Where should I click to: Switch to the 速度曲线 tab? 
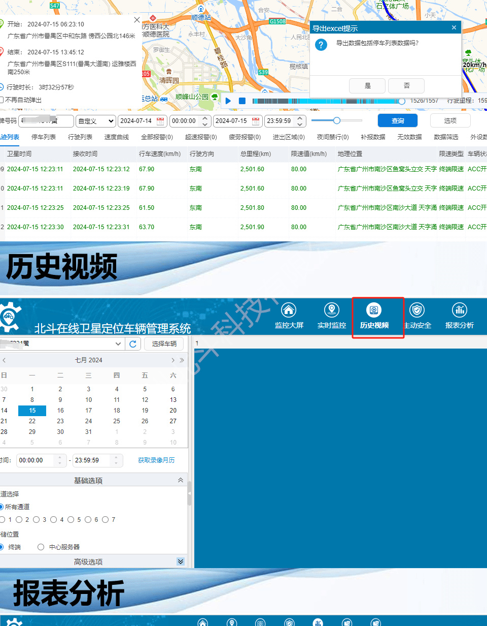coord(117,137)
